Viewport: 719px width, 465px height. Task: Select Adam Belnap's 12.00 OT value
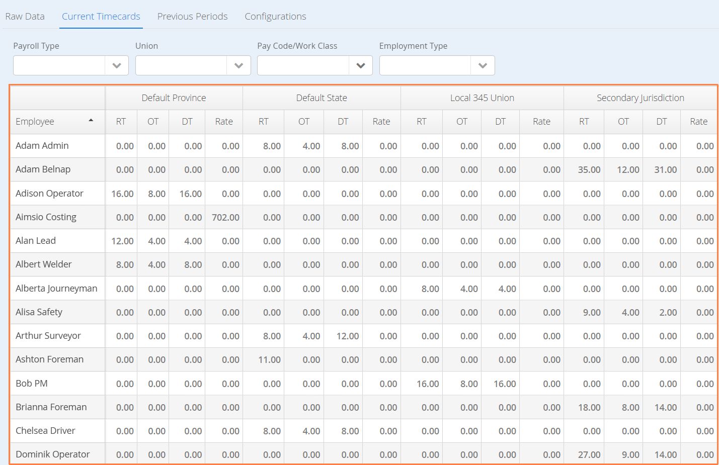pyautogui.click(x=628, y=170)
